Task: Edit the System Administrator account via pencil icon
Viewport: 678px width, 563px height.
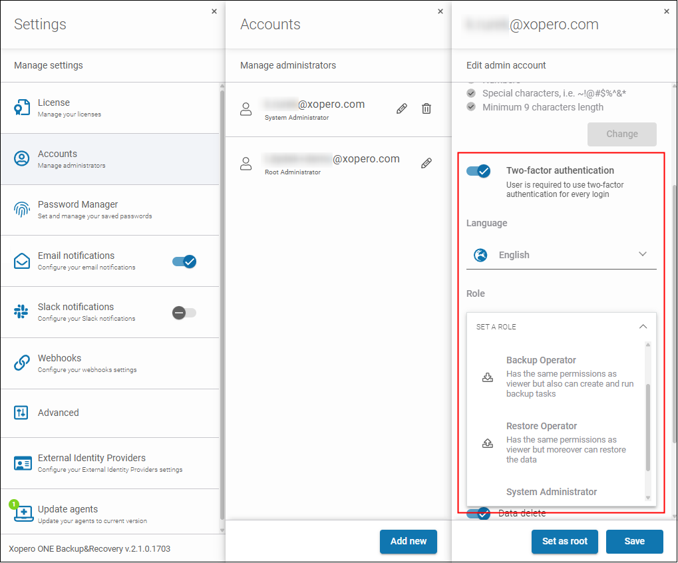Action: [x=401, y=108]
